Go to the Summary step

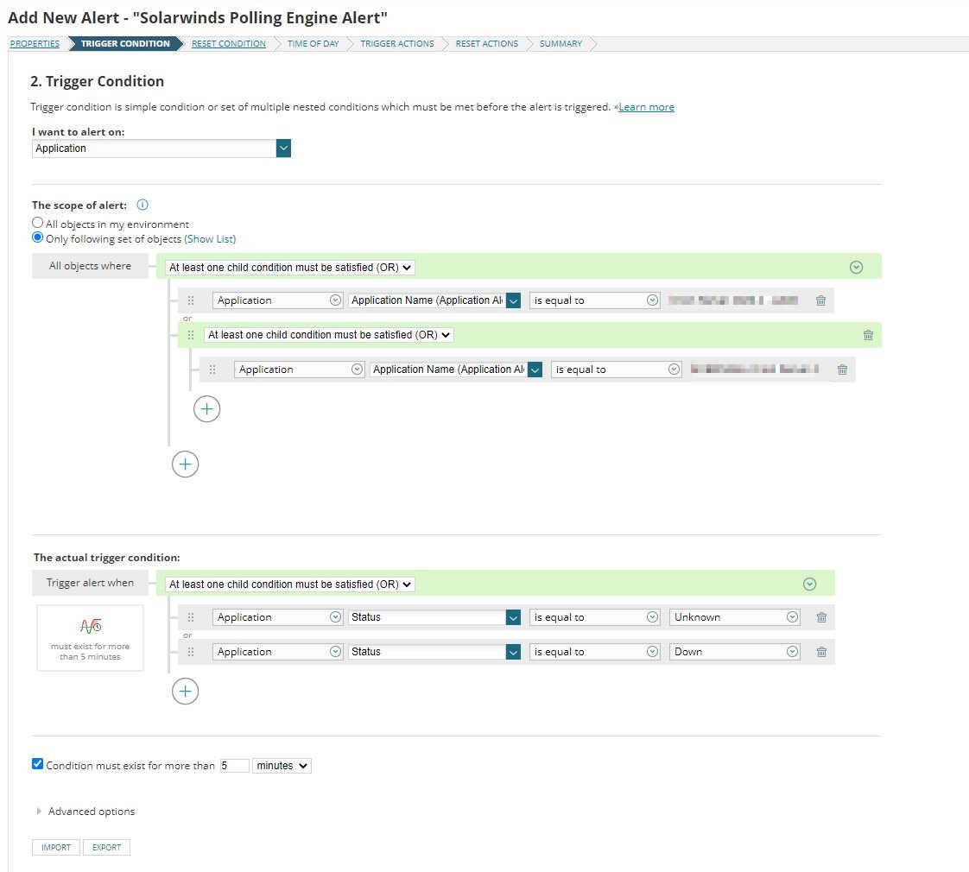coord(561,44)
